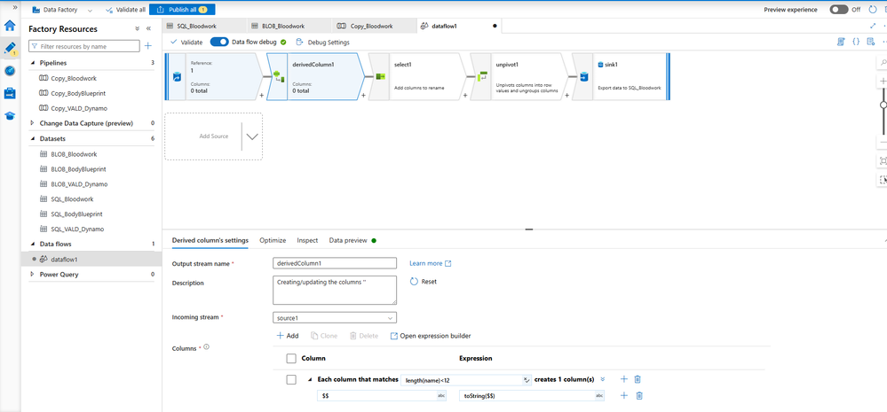Click the plus icon to add a resource
The image size is (887, 412).
pos(147,46)
